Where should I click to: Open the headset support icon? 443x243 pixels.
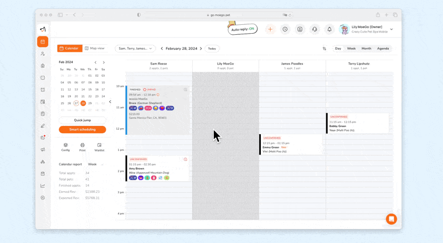click(x=315, y=29)
